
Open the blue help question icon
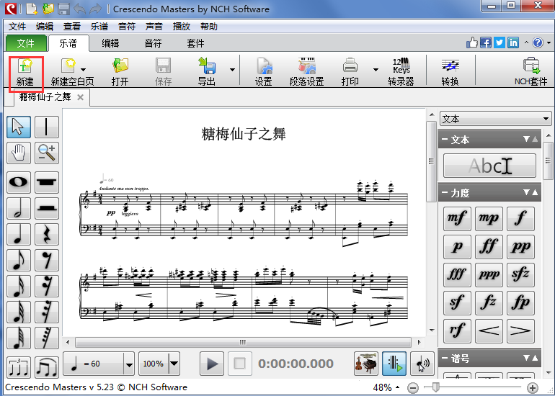[x=538, y=42]
